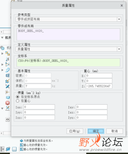Click the 质量 input field
This screenshot has height=154, width=128.
[38, 86]
